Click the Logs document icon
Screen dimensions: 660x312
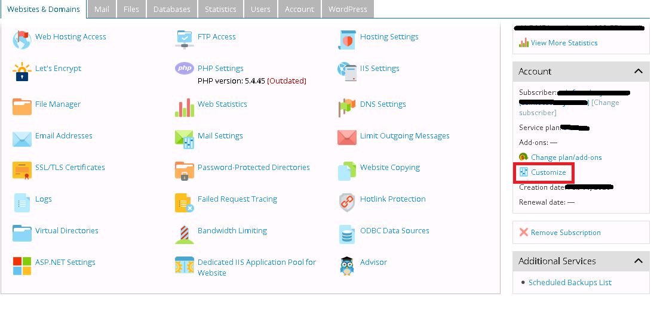22,203
